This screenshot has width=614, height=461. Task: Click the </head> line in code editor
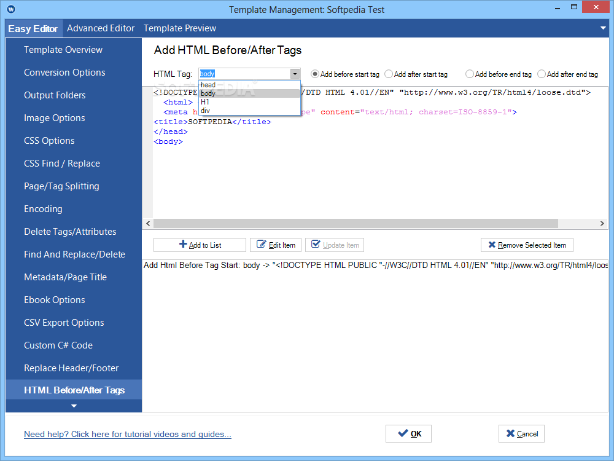pyautogui.click(x=171, y=132)
